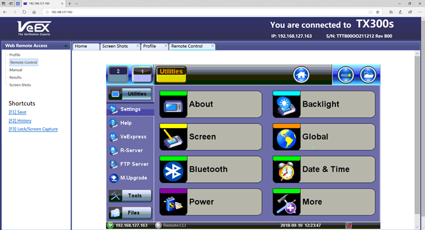Select Manual in the left tree
This screenshot has width=425, height=230.
pyautogui.click(x=16, y=70)
